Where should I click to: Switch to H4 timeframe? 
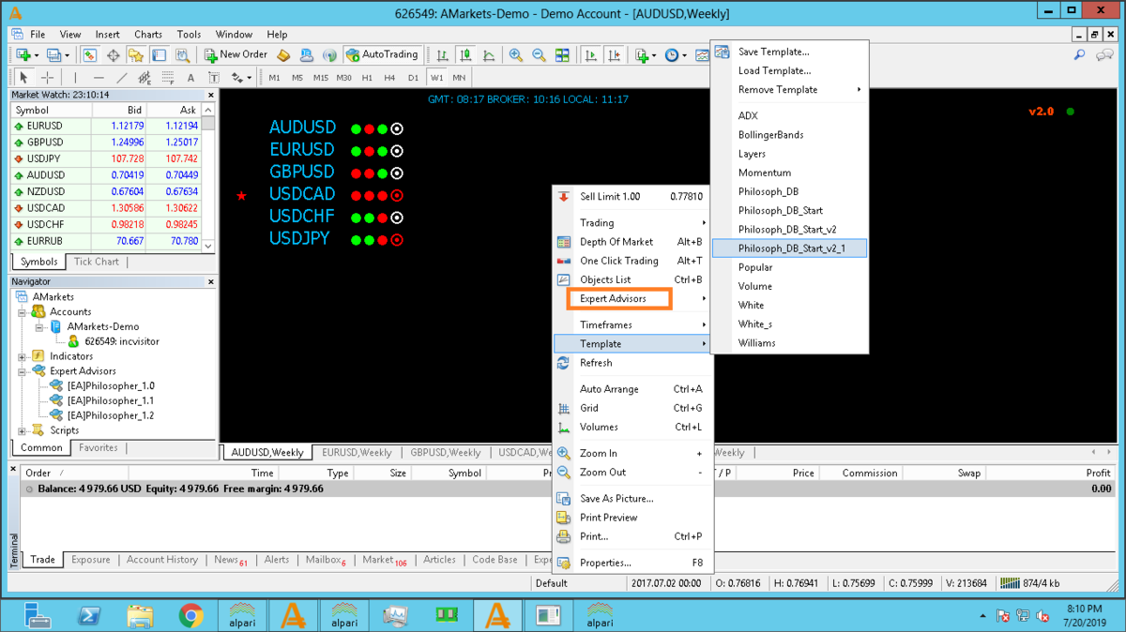pyautogui.click(x=389, y=78)
